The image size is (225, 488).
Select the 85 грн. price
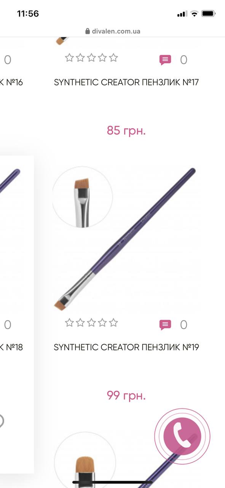click(126, 130)
